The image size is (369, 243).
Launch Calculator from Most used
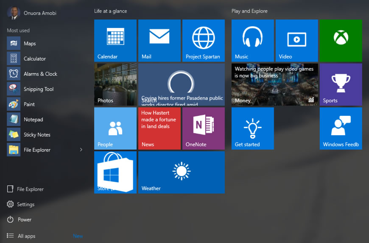(x=34, y=59)
